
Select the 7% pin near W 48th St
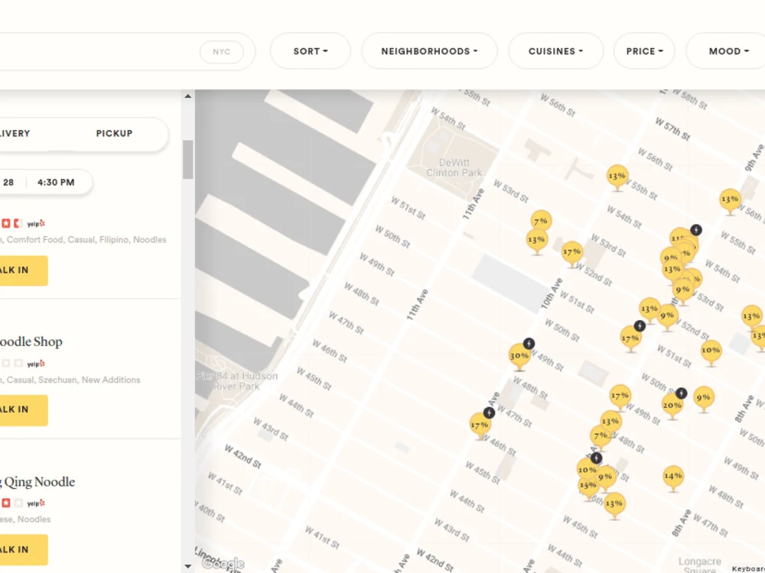point(600,436)
